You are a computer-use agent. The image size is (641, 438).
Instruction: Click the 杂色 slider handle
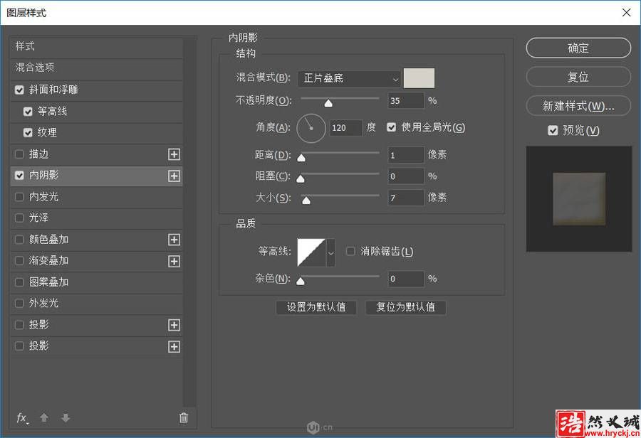pos(301,282)
